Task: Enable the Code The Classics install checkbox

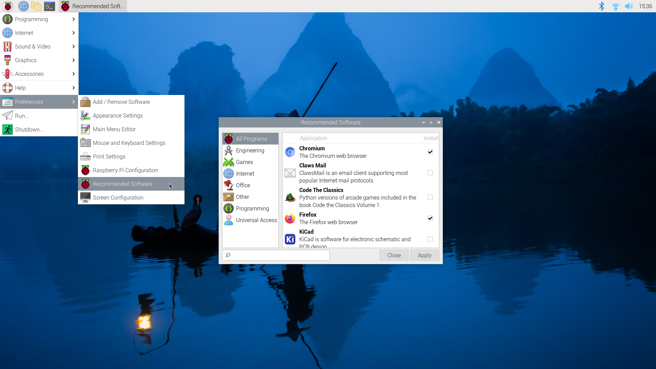Action: click(x=430, y=197)
